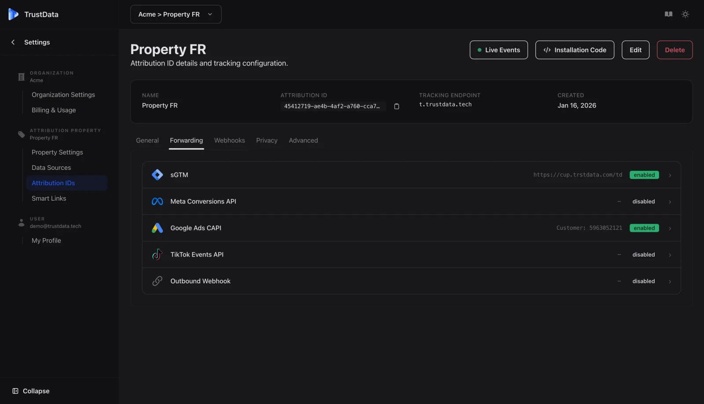Open Smart Links page
This screenshot has height=404, width=704.
pyautogui.click(x=49, y=198)
